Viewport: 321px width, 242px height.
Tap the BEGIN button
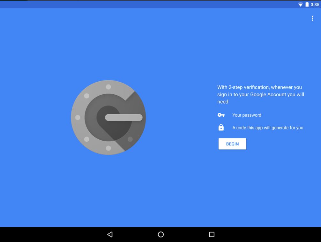click(232, 144)
